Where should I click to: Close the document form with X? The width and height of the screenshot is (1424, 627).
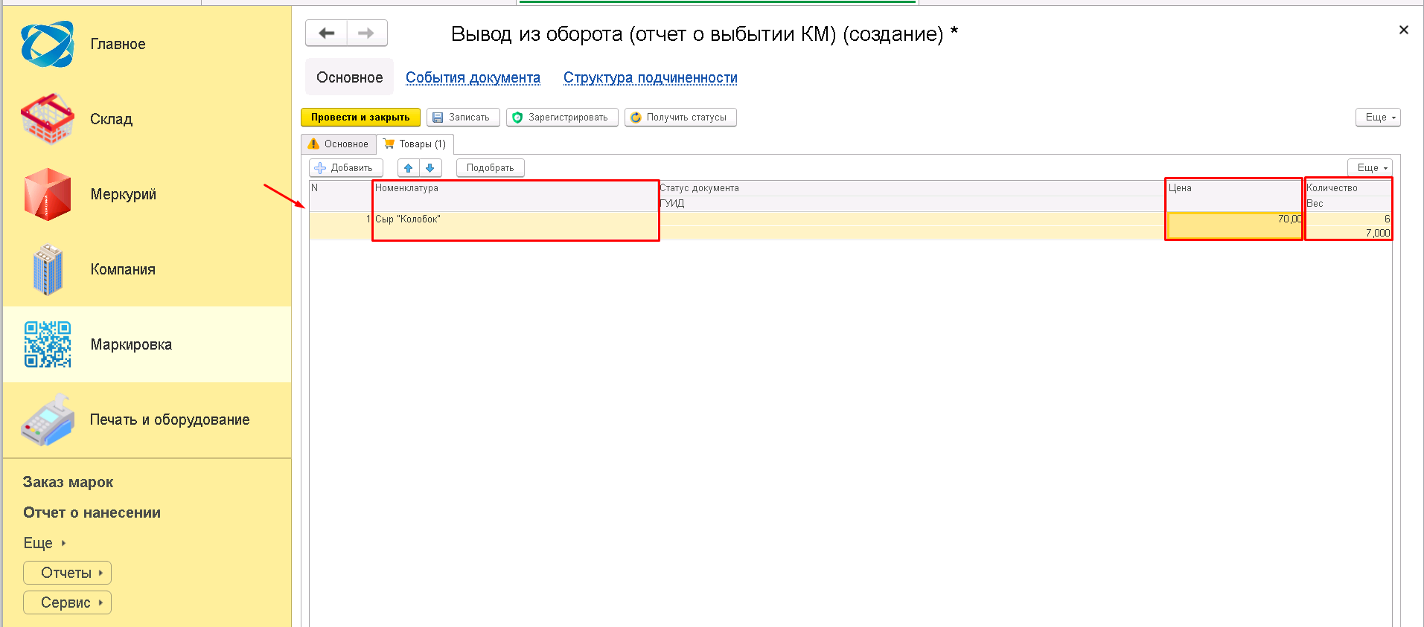pos(1403,30)
